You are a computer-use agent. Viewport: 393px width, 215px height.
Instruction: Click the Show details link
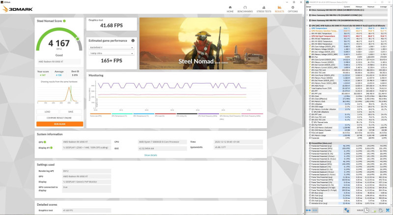coord(151,155)
